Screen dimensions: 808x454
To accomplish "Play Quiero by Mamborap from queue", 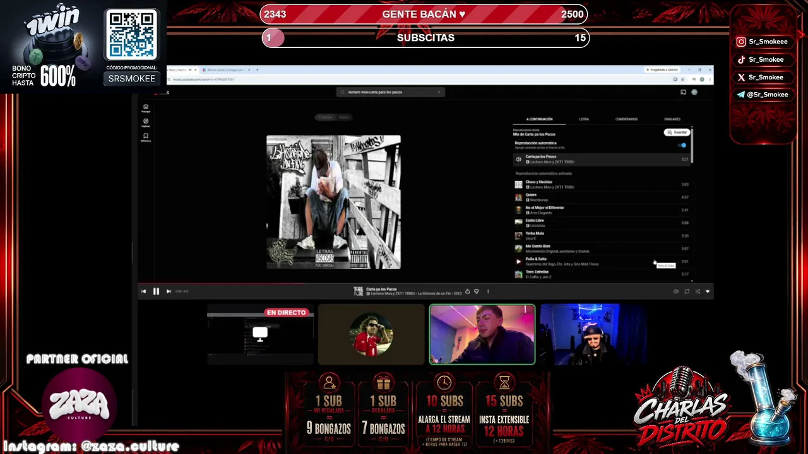I will (x=602, y=197).
